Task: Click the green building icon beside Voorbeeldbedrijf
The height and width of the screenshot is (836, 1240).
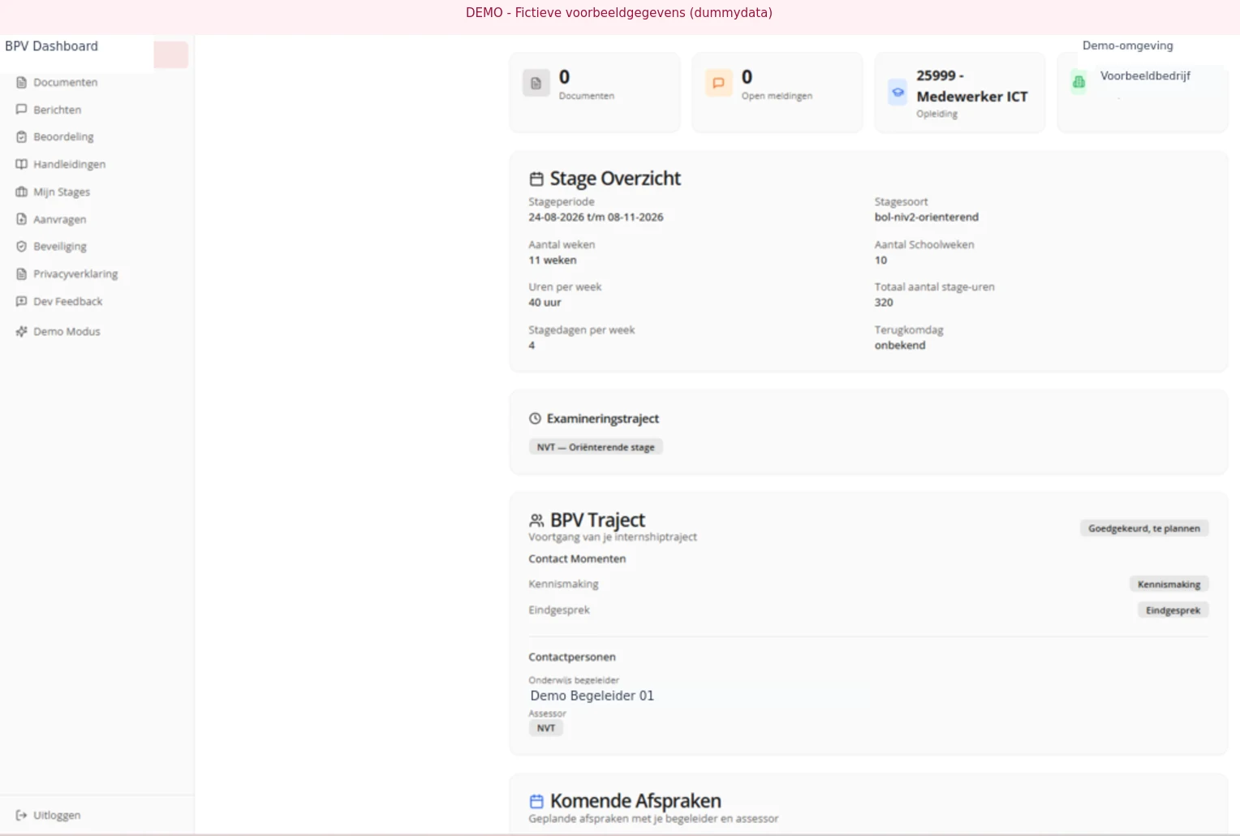Action: tap(1079, 82)
